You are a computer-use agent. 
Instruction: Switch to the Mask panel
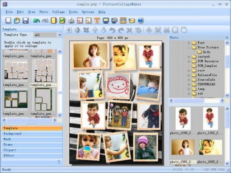click(x=32, y=139)
